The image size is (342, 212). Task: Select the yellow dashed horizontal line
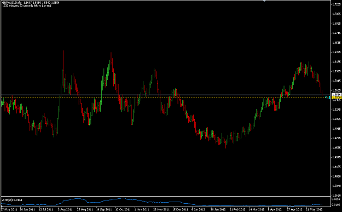[166, 98]
